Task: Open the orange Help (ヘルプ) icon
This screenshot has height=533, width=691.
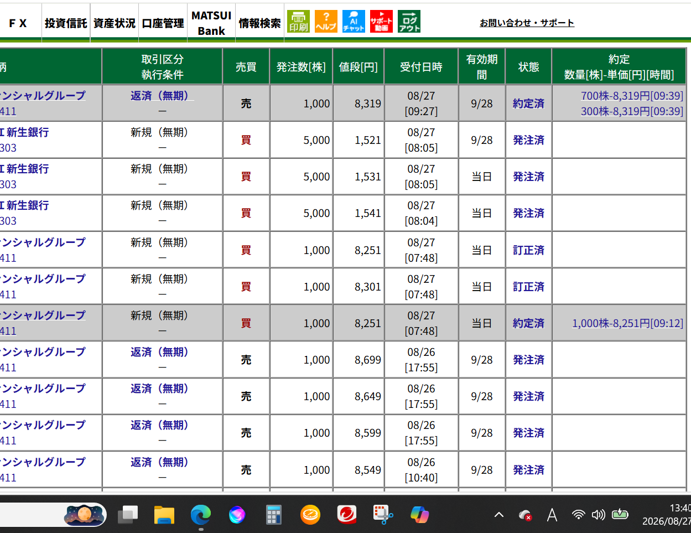Action: [326, 22]
